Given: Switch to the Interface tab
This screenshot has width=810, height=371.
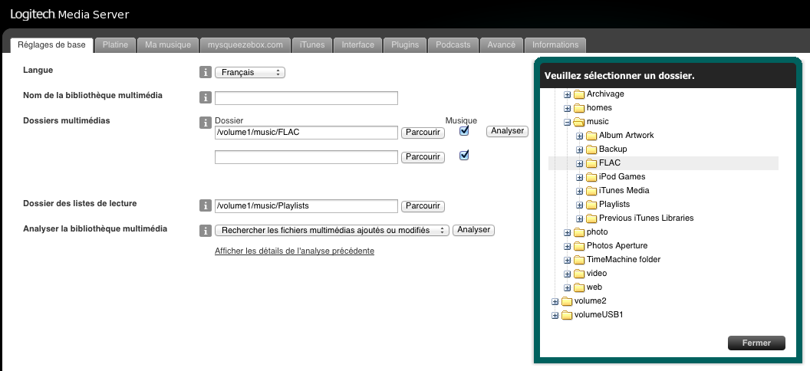Looking at the screenshot, I should (x=358, y=45).
